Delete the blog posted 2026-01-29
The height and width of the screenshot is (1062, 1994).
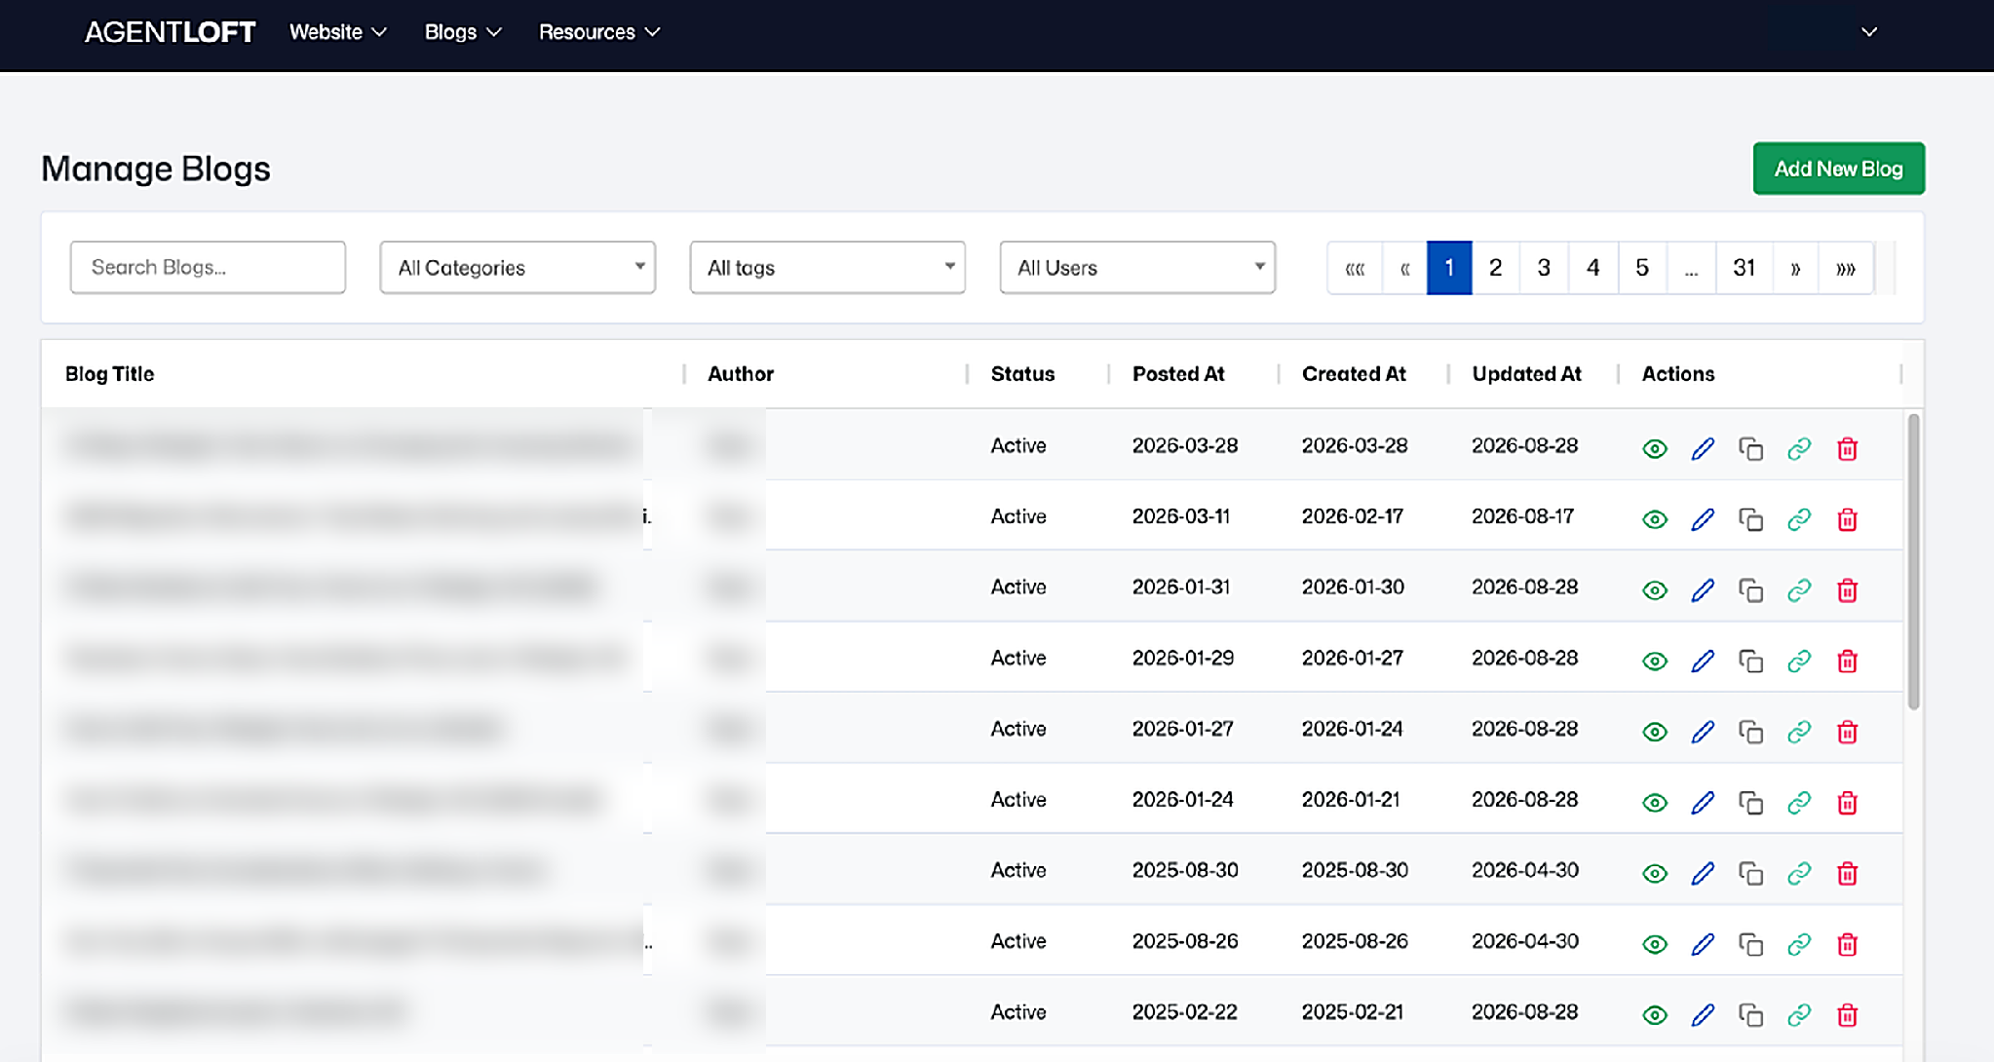(x=1847, y=662)
